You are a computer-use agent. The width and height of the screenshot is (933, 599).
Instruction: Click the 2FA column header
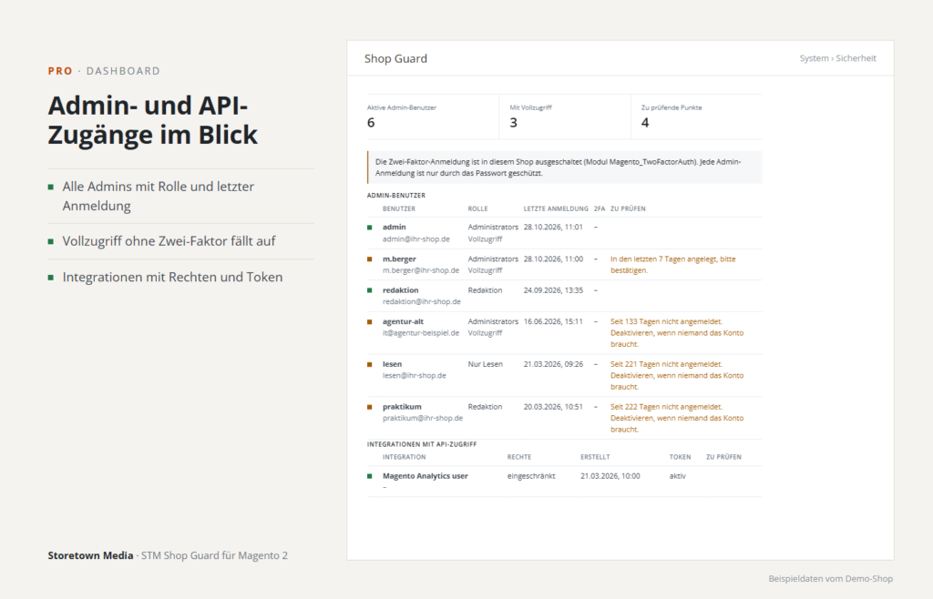600,208
